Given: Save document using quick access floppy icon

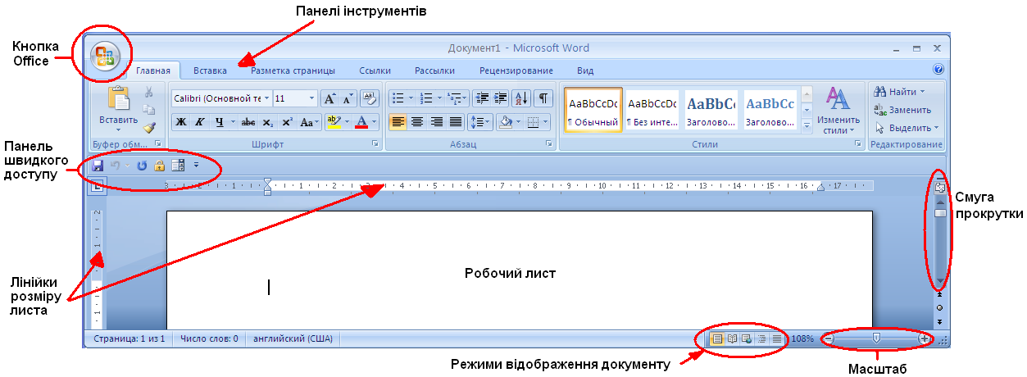Looking at the screenshot, I should coord(98,166).
